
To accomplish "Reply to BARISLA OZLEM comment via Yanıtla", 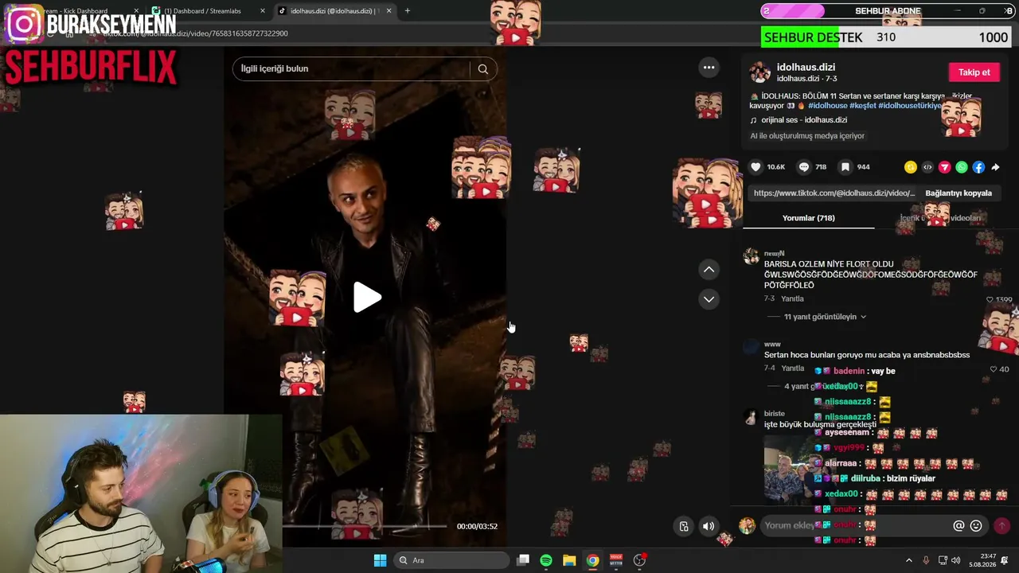I will click(x=792, y=299).
